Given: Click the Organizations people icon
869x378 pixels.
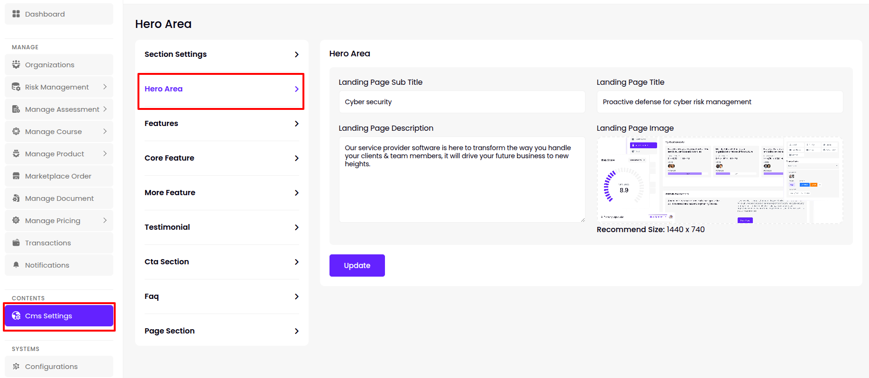Looking at the screenshot, I should (16, 64).
